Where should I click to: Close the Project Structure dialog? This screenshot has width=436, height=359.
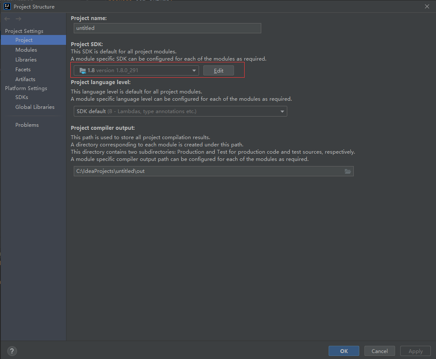[x=427, y=6]
